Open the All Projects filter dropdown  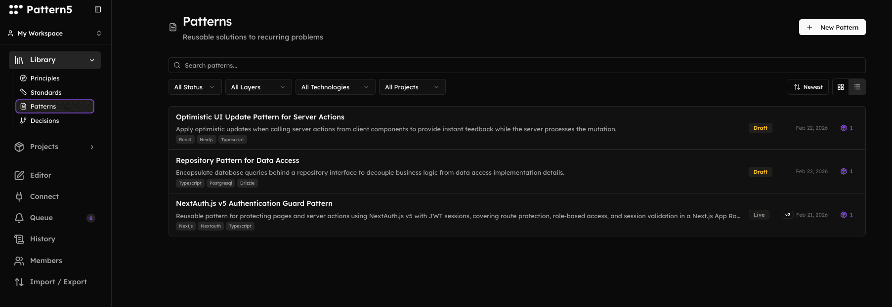point(412,87)
